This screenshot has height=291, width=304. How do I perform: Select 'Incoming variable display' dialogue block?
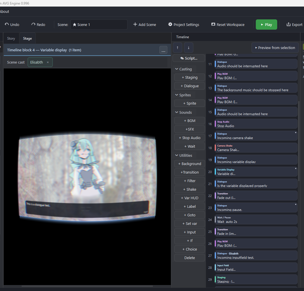pyautogui.click(x=256, y=160)
